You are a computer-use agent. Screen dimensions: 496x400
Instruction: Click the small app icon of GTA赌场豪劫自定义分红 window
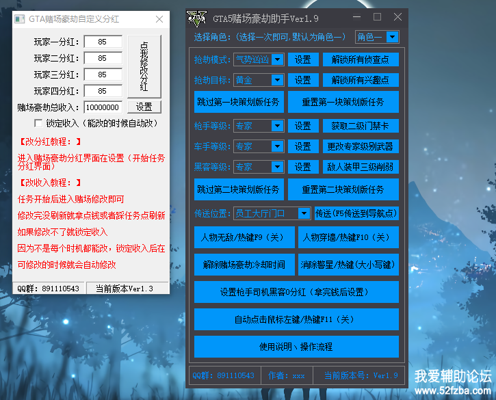tap(20, 19)
